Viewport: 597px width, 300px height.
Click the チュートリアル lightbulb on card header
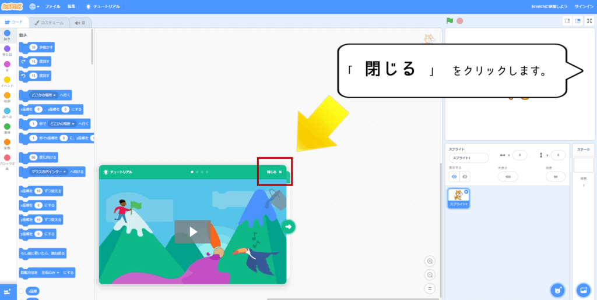[x=118, y=172]
